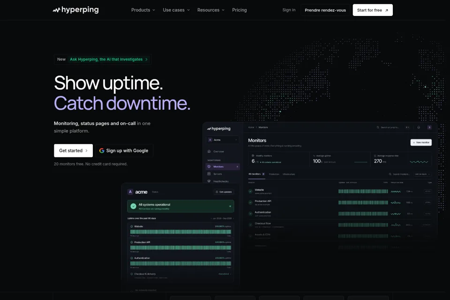The height and width of the screenshot is (300, 450).
Task: Click the Average uptime stat card
Action: click(x=340, y=159)
